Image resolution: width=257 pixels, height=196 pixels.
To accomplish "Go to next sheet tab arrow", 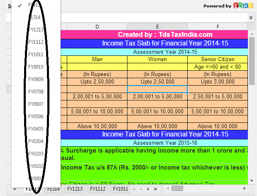I will 148,189.
